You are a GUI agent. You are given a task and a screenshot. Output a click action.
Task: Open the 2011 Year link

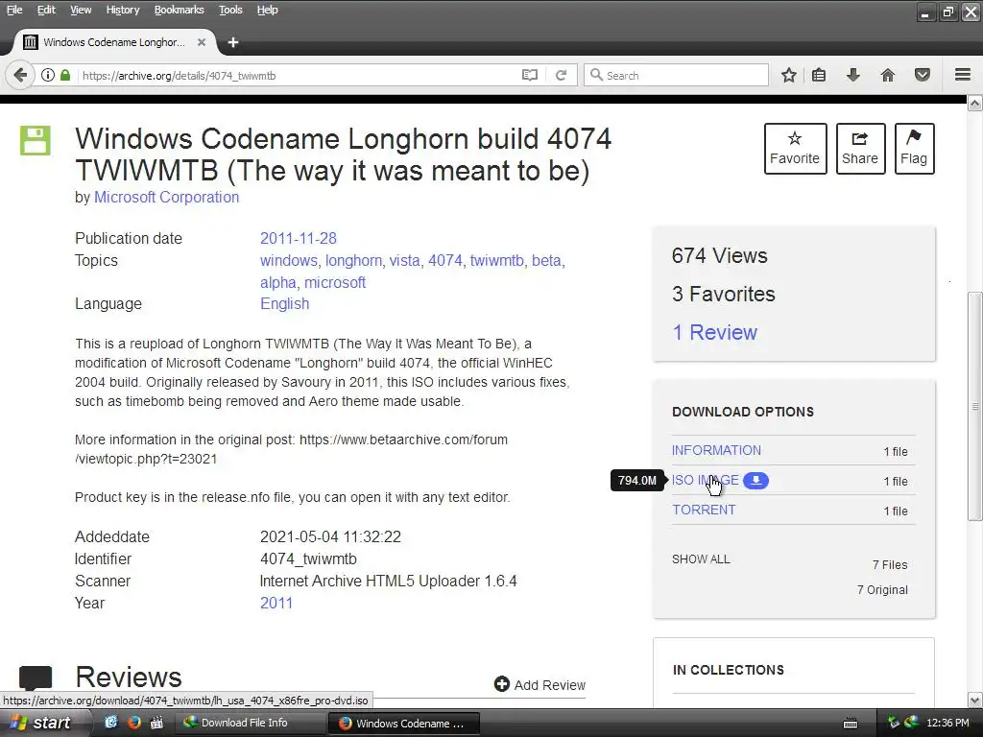pyautogui.click(x=276, y=603)
